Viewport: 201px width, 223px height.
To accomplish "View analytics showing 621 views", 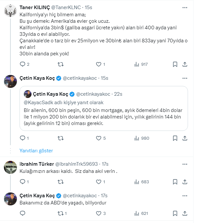I will coord(141,214).
